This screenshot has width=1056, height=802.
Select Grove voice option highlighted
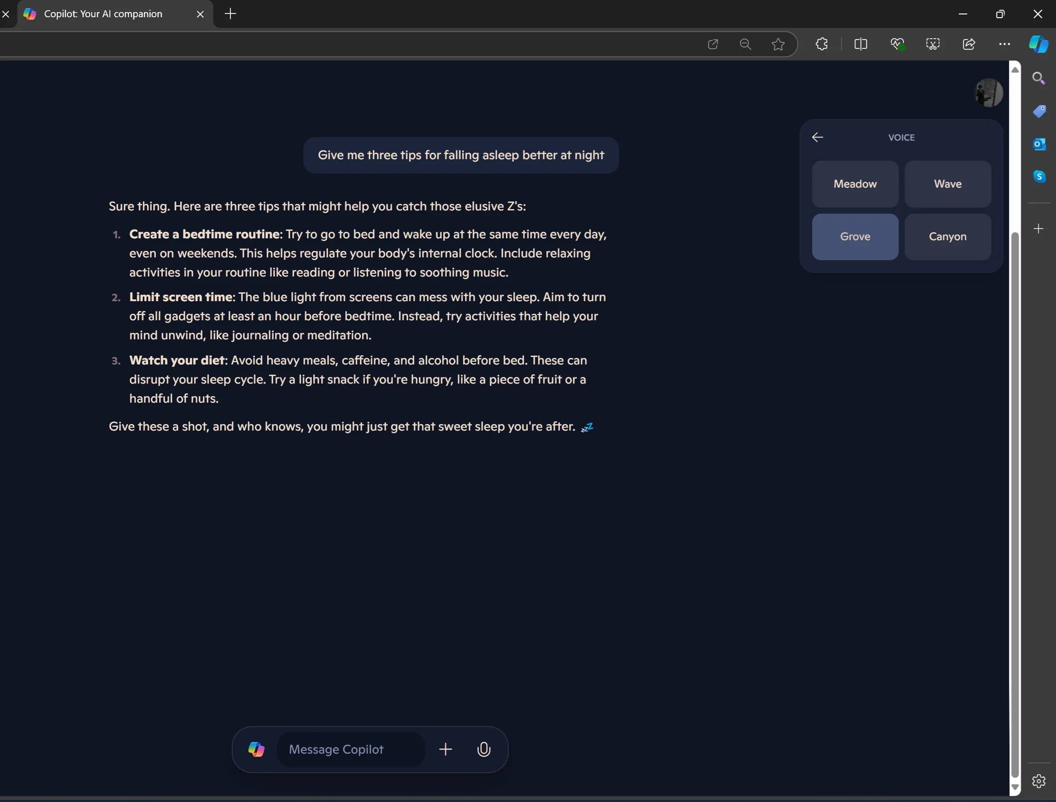coord(855,237)
